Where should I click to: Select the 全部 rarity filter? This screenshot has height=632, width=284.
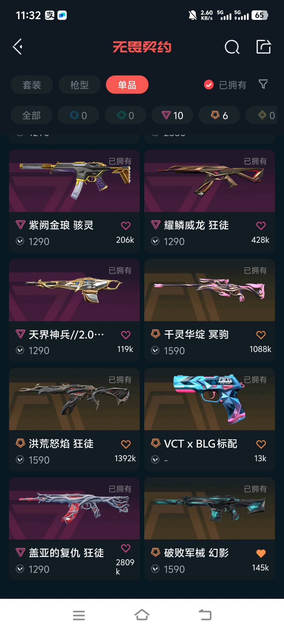32,115
